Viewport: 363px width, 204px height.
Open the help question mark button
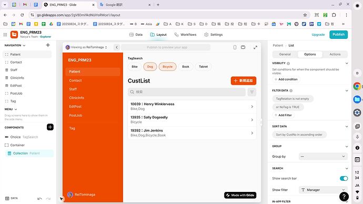[x=344, y=197]
